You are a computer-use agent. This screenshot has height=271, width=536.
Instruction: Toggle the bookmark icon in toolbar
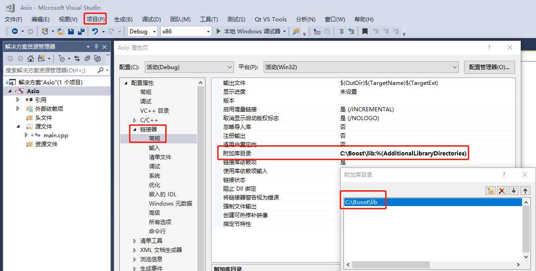365,32
